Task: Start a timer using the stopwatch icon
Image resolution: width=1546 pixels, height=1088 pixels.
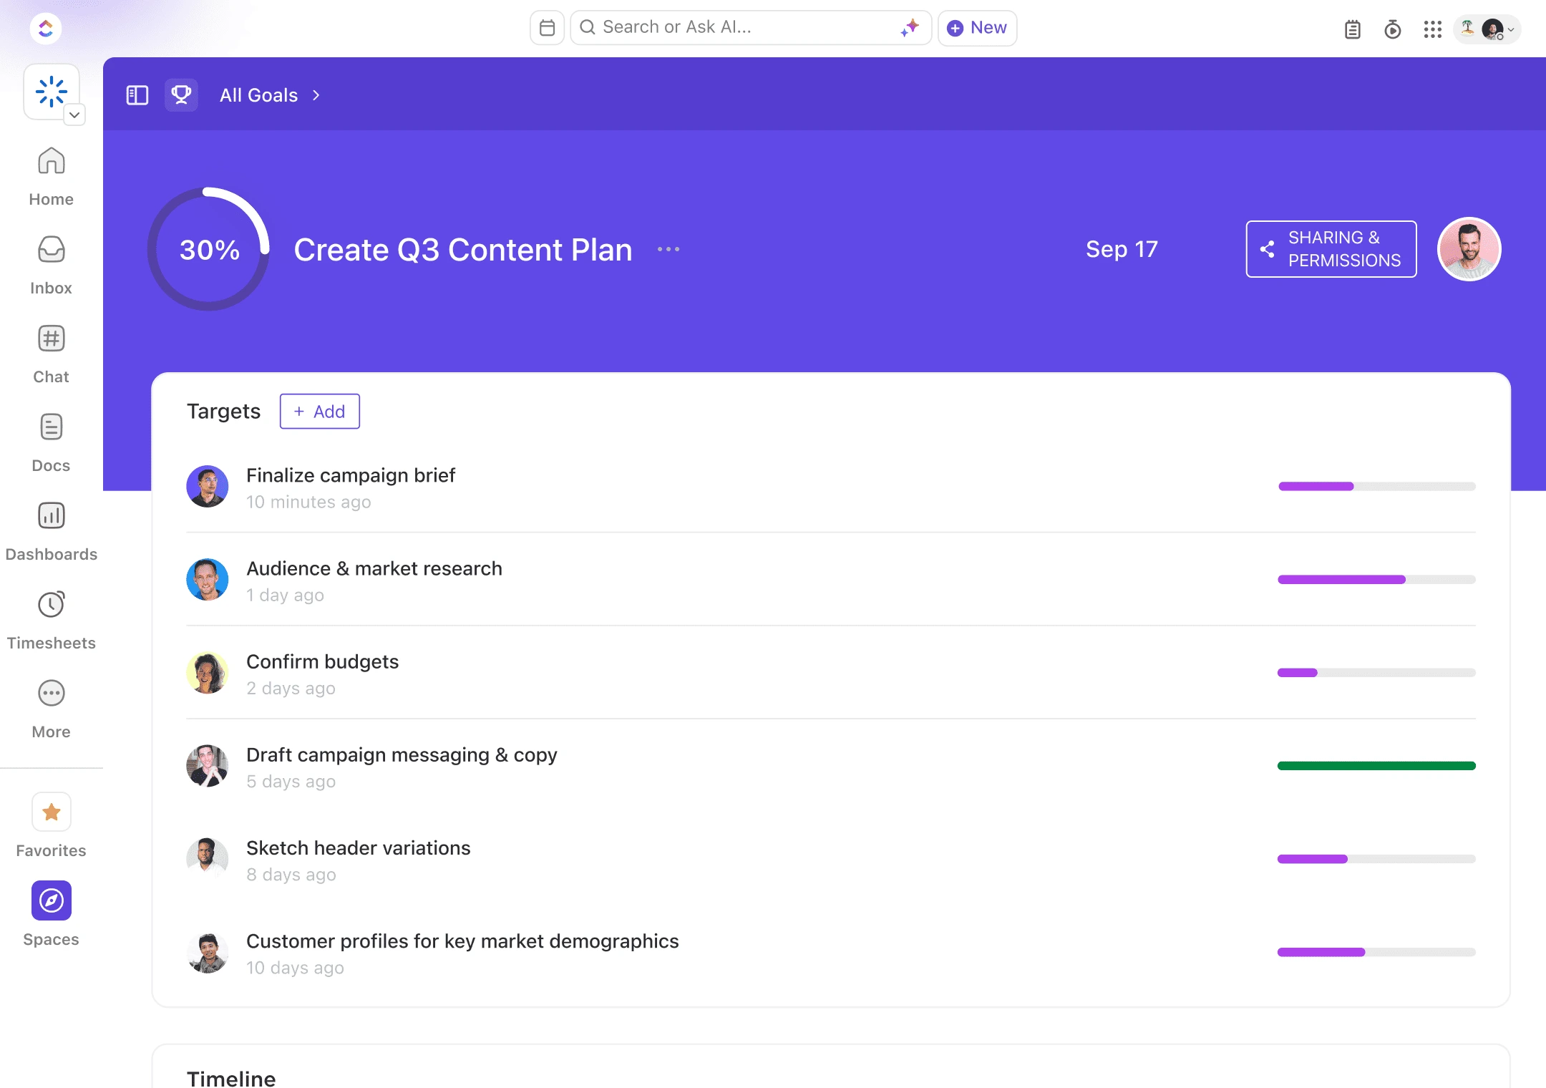Action: (1392, 29)
